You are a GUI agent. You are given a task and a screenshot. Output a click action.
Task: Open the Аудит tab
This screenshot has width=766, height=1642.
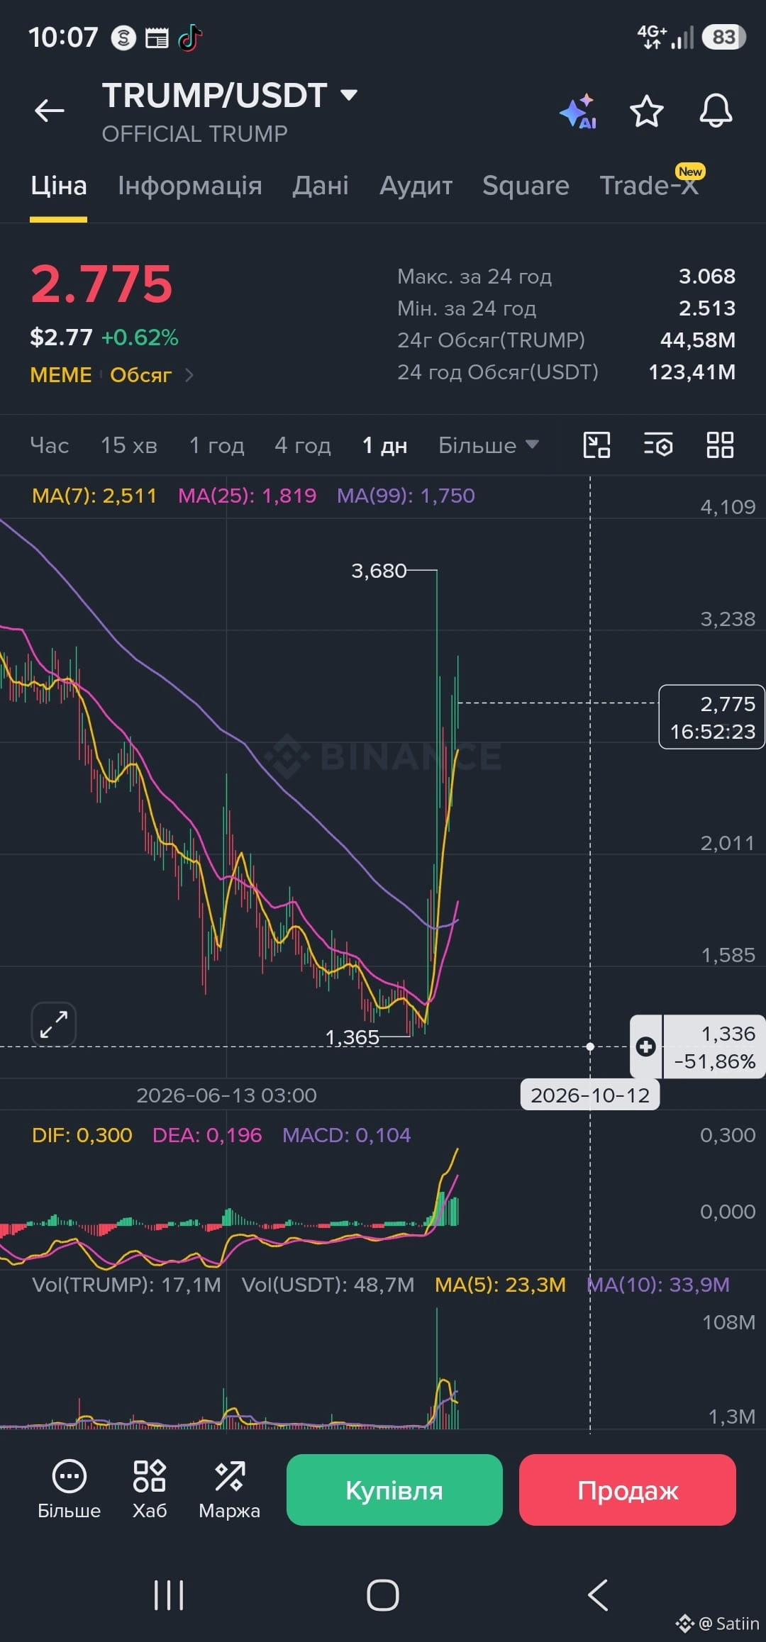416,186
